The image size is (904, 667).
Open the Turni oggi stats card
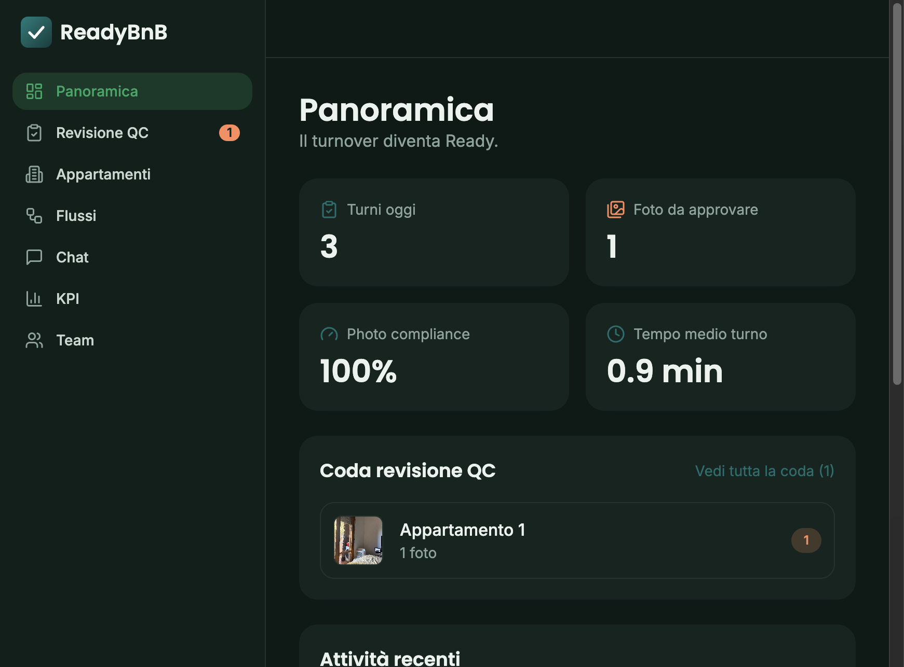[x=434, y=232]
